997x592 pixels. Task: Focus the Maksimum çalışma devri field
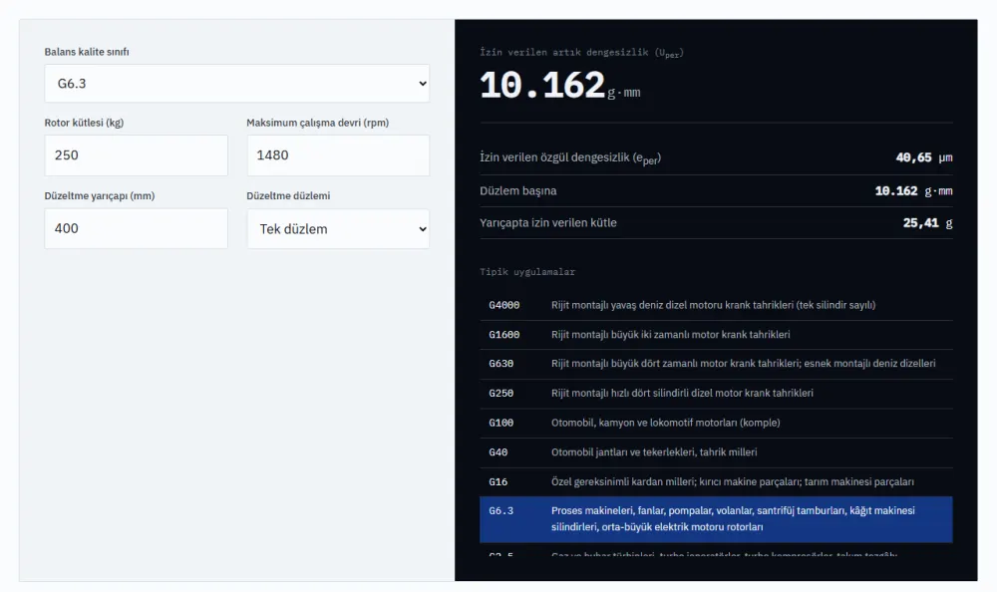pos(338,155)
